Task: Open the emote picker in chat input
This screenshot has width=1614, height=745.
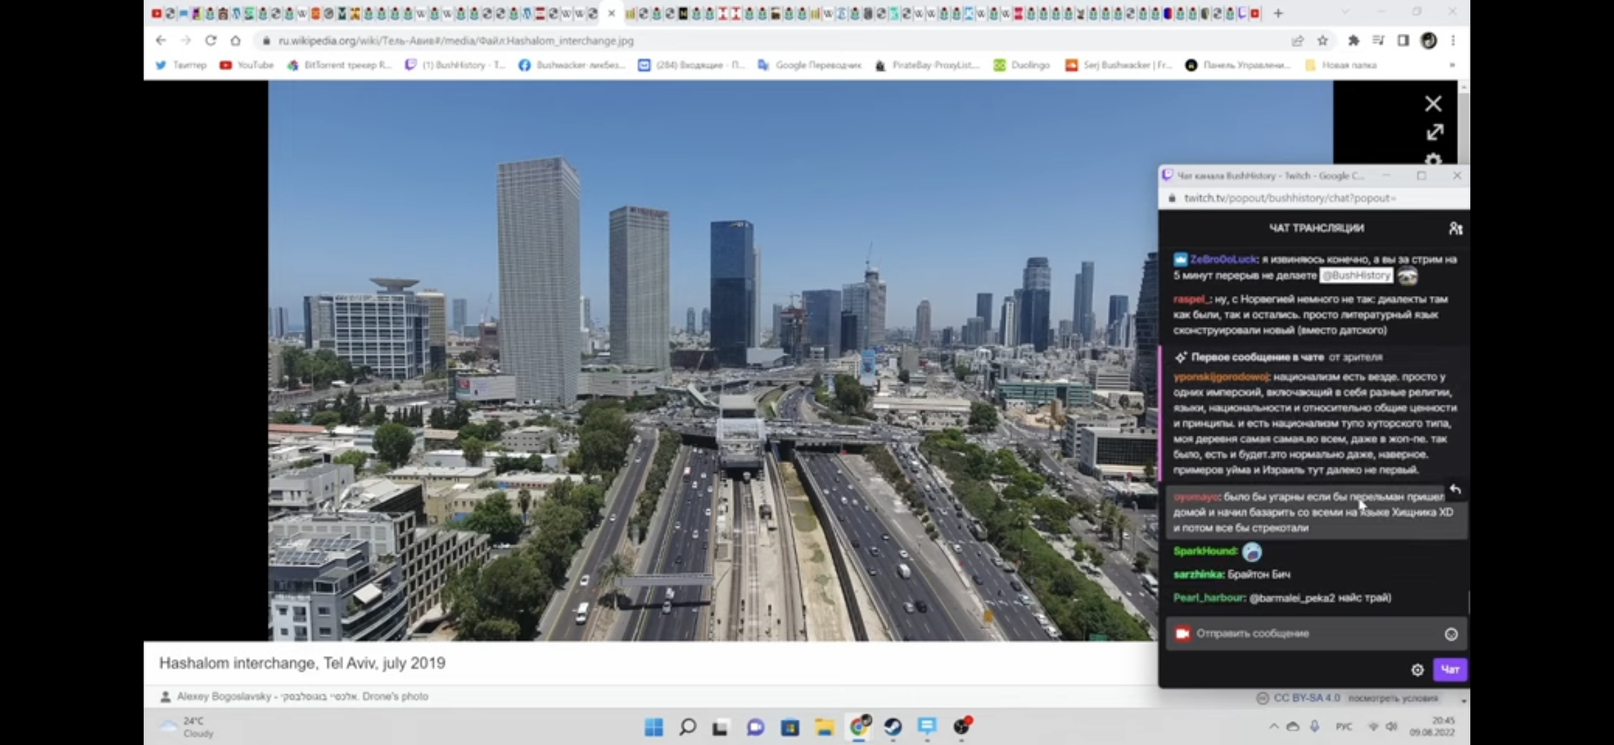Action: pyautogui.click(x=1451, y=634)
